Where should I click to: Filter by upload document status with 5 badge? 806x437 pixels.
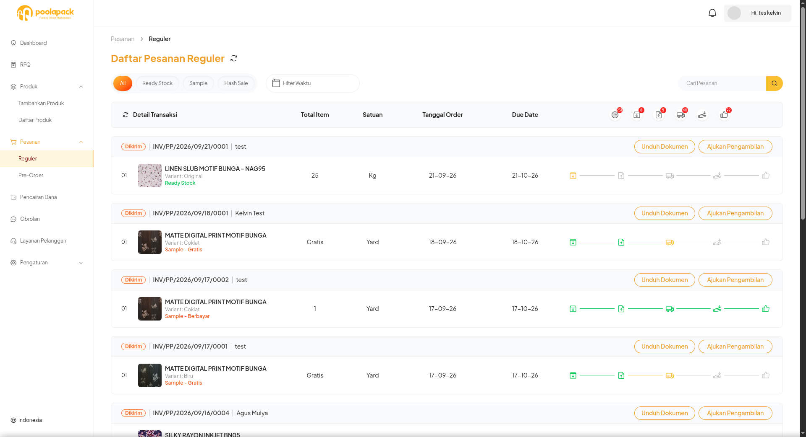click(659, 115)
